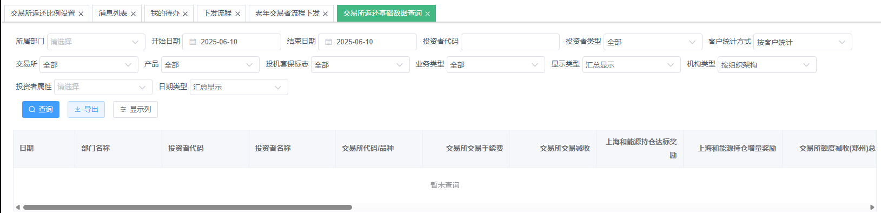The width and height of the screenshot is (881, 213).
Task: Click the 开始日期 date field
Action: (231, 42)
